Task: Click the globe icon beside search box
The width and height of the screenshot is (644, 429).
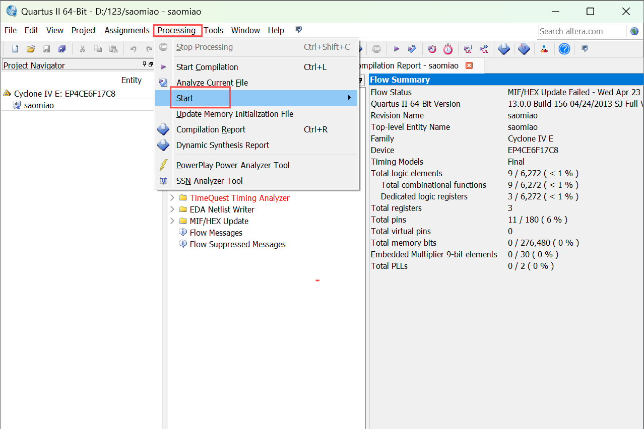Action: pyautogui.click(x=634, y=31)
